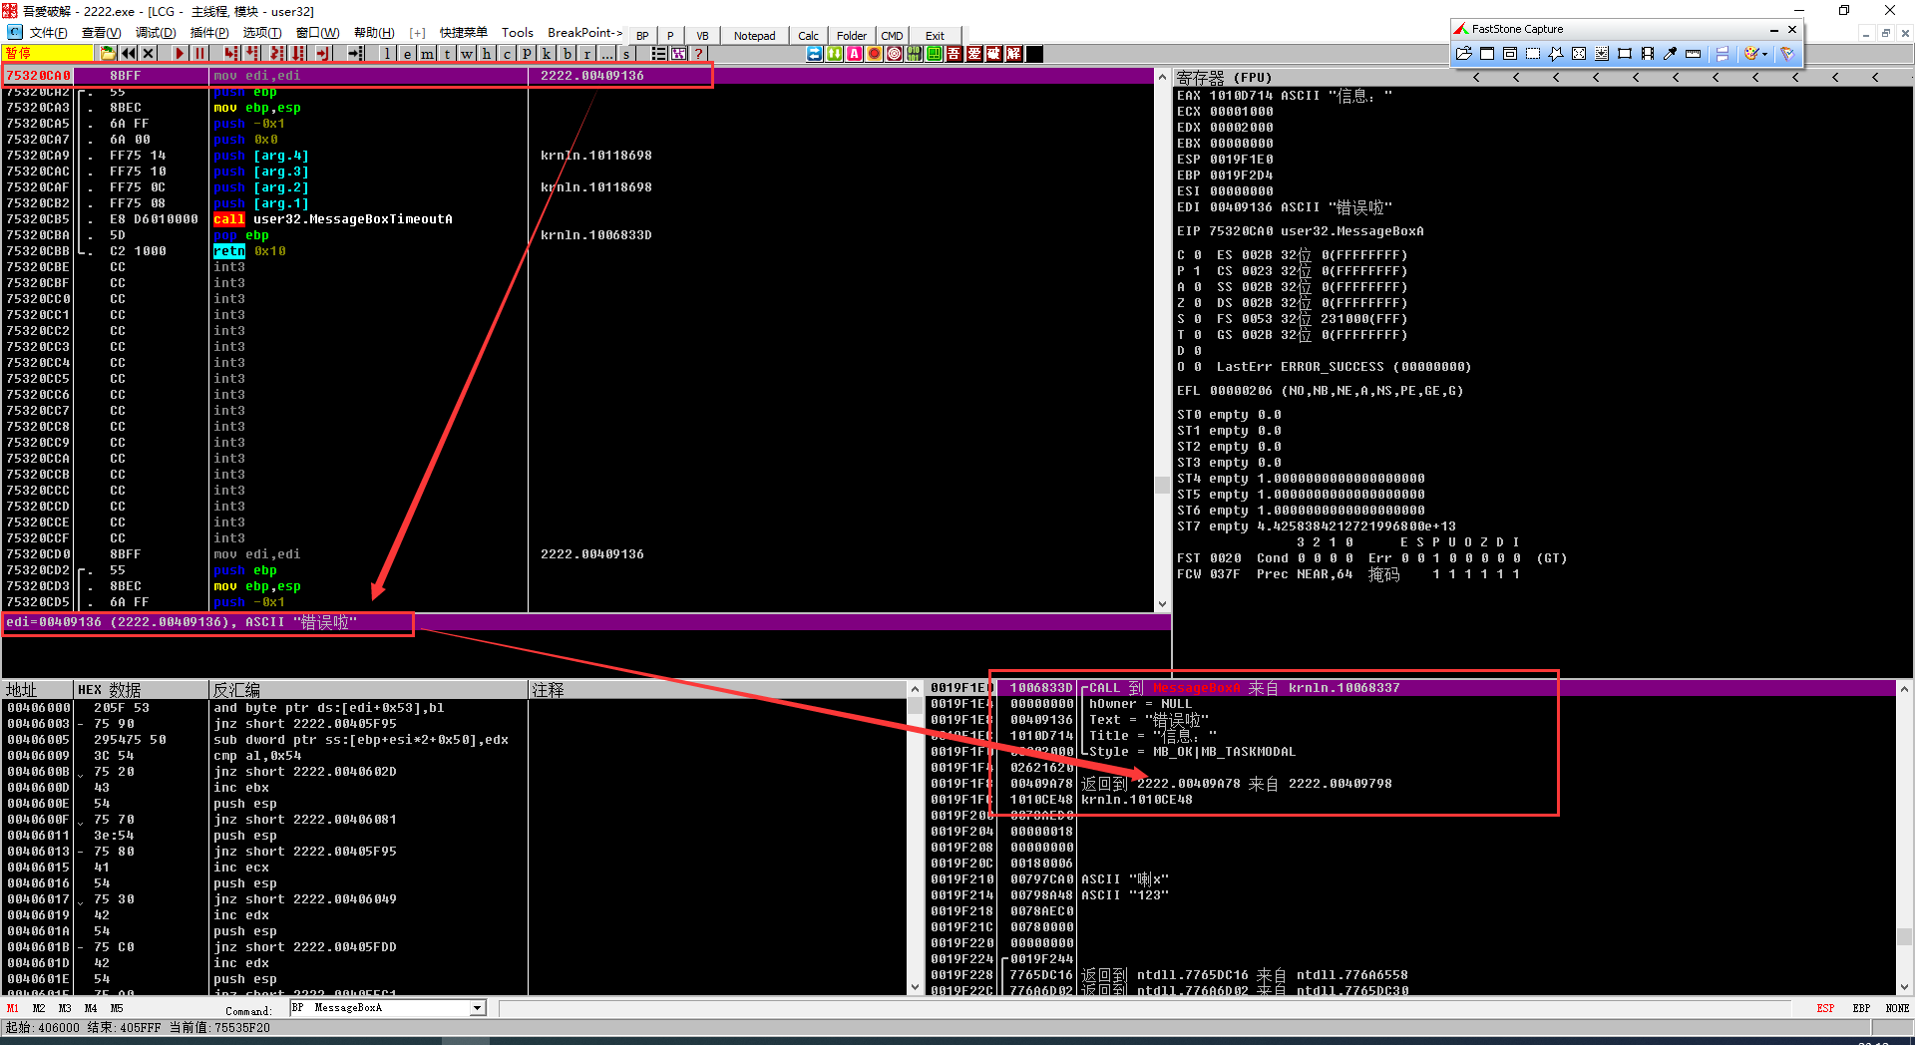1915x1045 pixels.
Task: Click FastStone capture scrolling window icon
Action: (x=1602, y=53)
